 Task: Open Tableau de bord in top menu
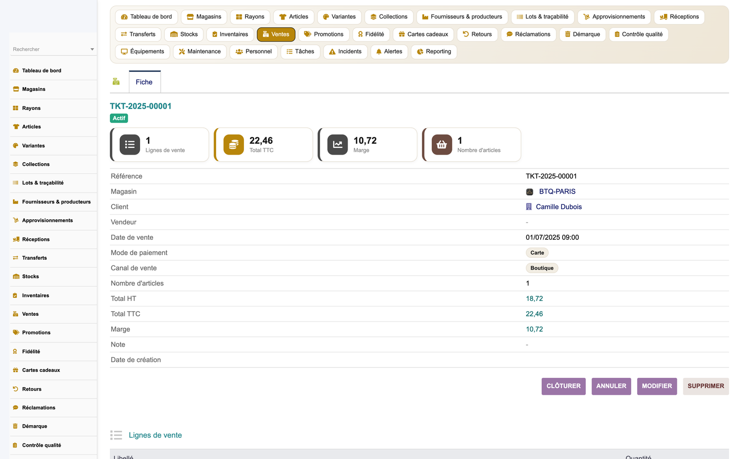click(146, 17)
